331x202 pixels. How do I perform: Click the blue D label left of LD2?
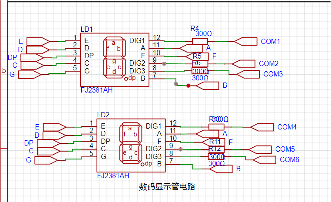[37, 135]
